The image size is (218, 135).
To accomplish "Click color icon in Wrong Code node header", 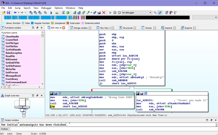I will click(x=52, y=94).
